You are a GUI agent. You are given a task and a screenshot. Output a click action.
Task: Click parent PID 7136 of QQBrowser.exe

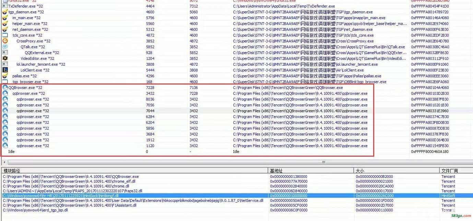click(x=193, y=88)
